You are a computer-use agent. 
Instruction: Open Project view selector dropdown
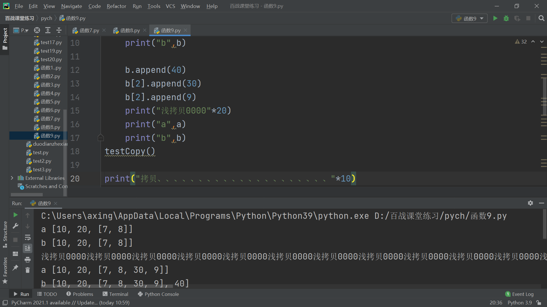click(x=21, y=30)
